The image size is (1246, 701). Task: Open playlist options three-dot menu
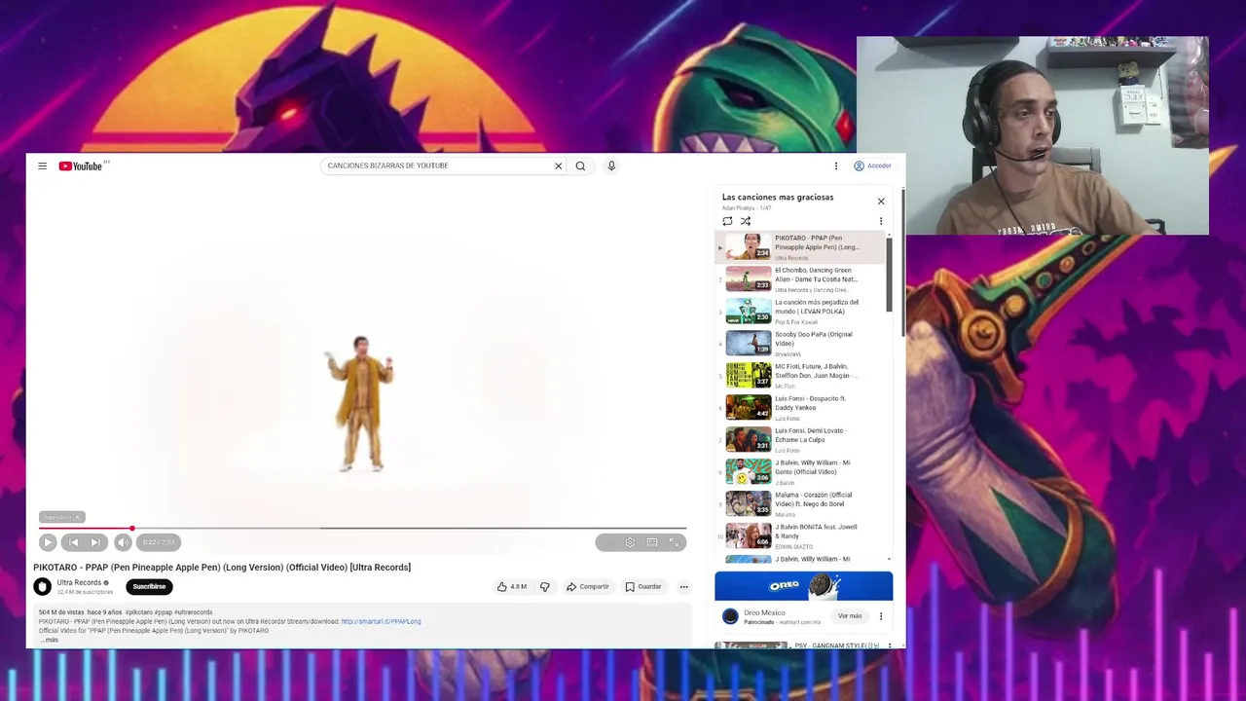[x=881, y=221]
